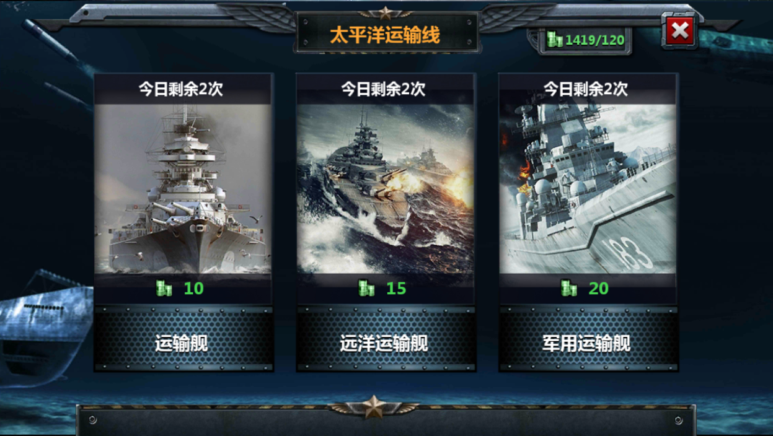The height and width of the screenshot is (436, 773).
Task: Click the cash icon next to cost 20
Action: tap(568, 288)
